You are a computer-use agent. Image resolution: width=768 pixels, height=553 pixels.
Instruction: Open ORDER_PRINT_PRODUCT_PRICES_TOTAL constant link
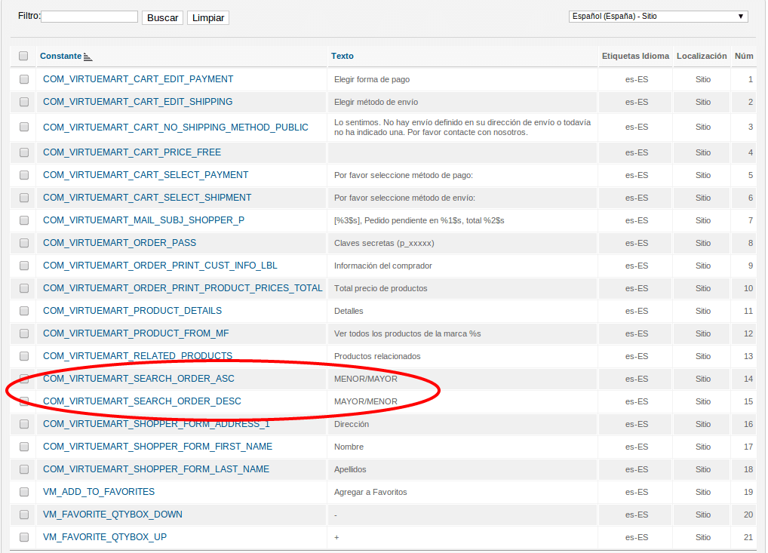[x=183, y=288]
